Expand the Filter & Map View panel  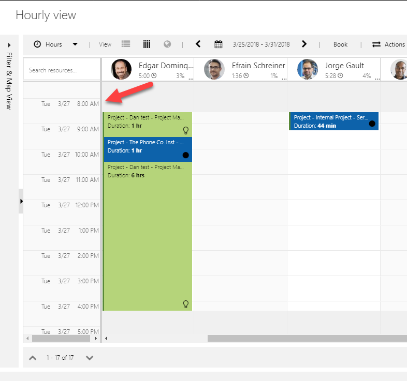[x=9, y=45]
